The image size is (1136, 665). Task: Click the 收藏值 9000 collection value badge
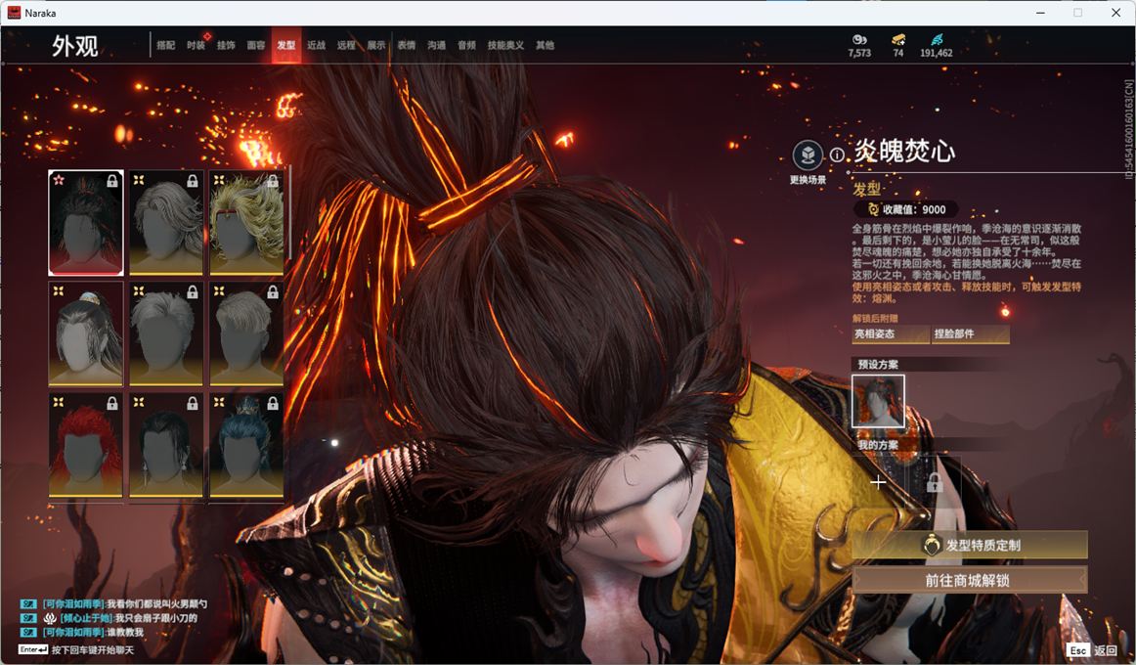click(907, 209)
